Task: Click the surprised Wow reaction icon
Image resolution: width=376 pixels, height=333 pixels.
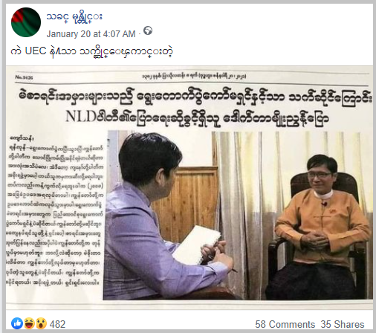Action: point(41,323)
